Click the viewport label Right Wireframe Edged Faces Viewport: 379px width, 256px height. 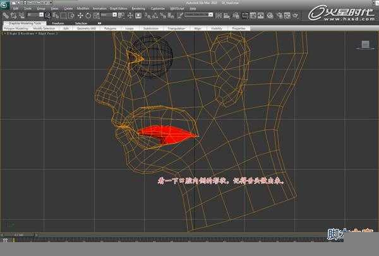[30, 33]
